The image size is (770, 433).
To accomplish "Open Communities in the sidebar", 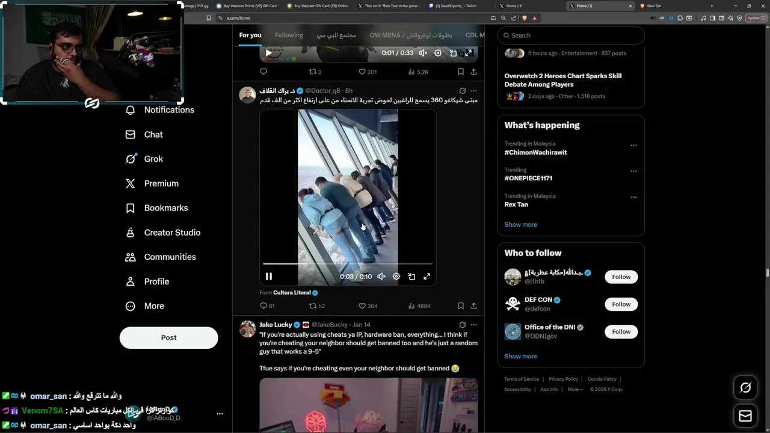I will [160, 257].
